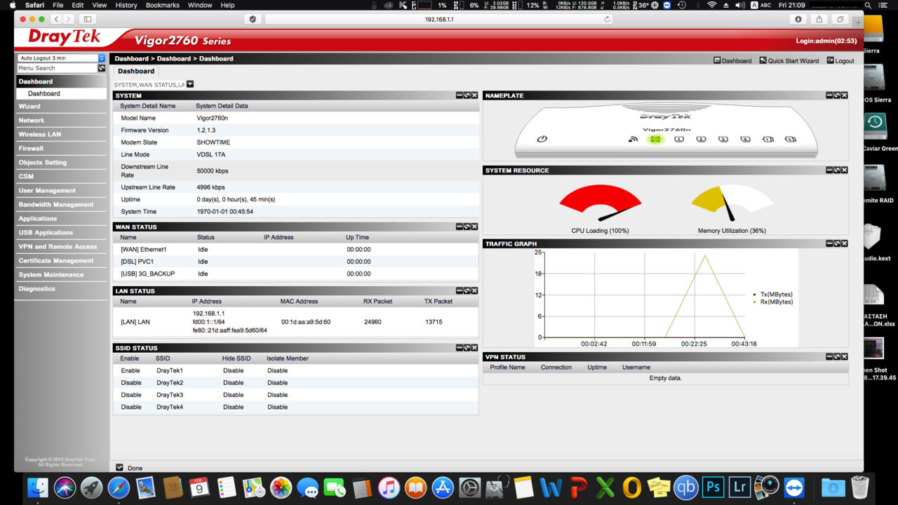The width and height of the screenshot is (898, 505).
Task: Click USB port 2 icon on nameplate
Action: coord(791,139)
